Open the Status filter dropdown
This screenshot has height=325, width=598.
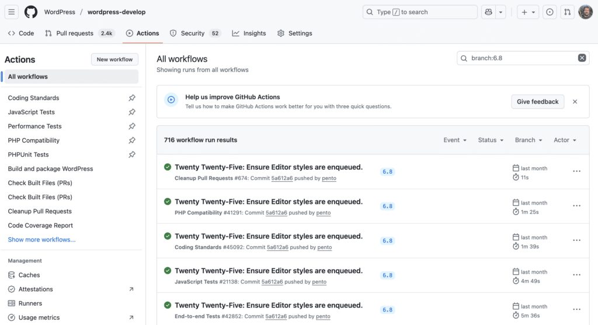click(491, 140)
